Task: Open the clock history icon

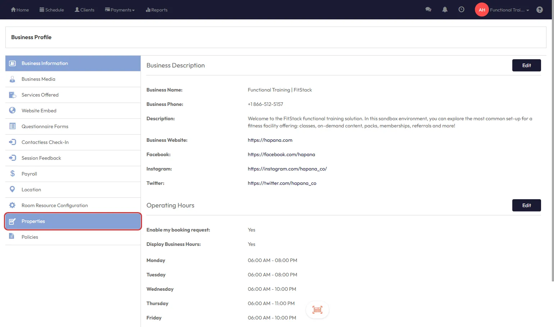Action: tap(461, 10)
